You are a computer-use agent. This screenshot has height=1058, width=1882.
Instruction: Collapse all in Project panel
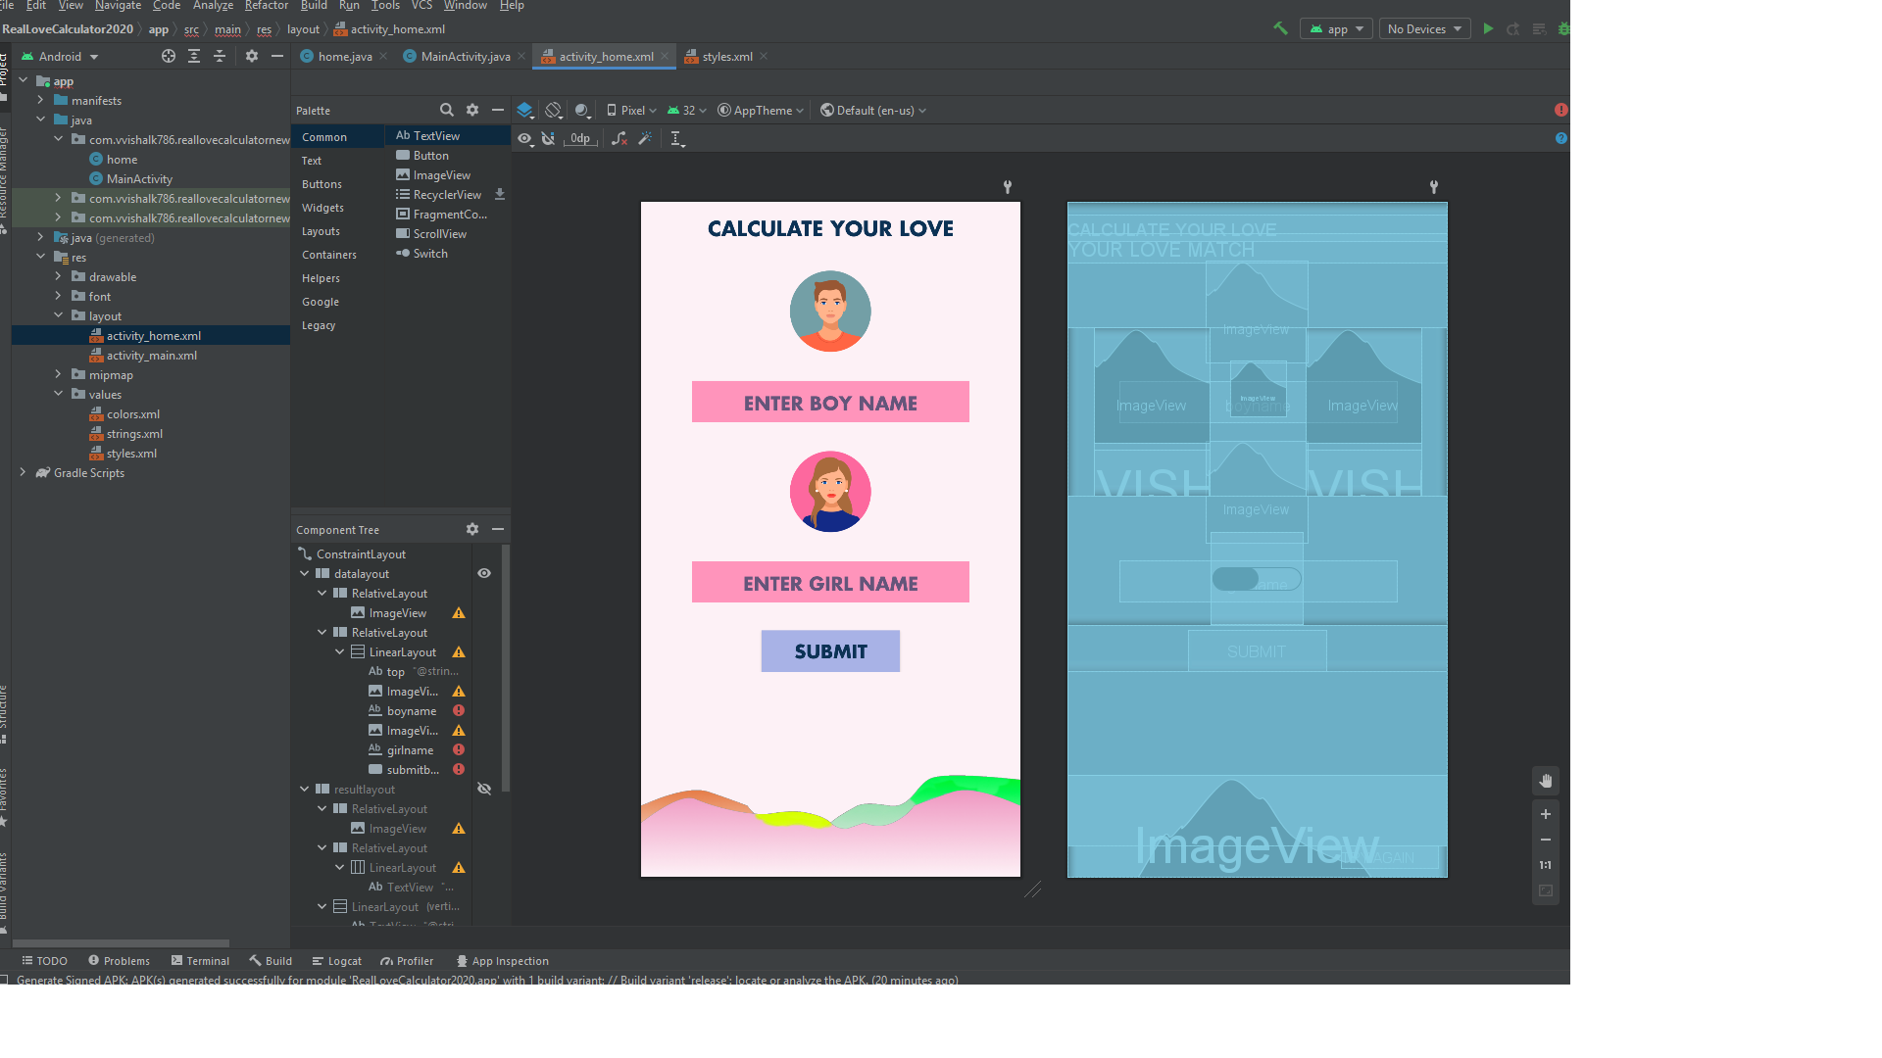tap(220, 56)
